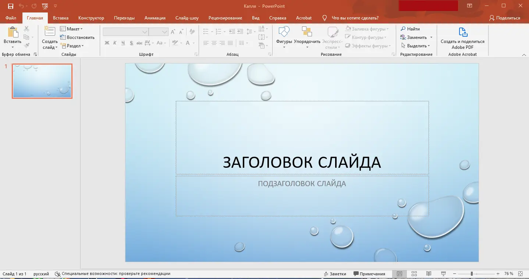529x279 pixels.
Task: Open the Упорядочить arrange menu
Action: pos(307,37)
